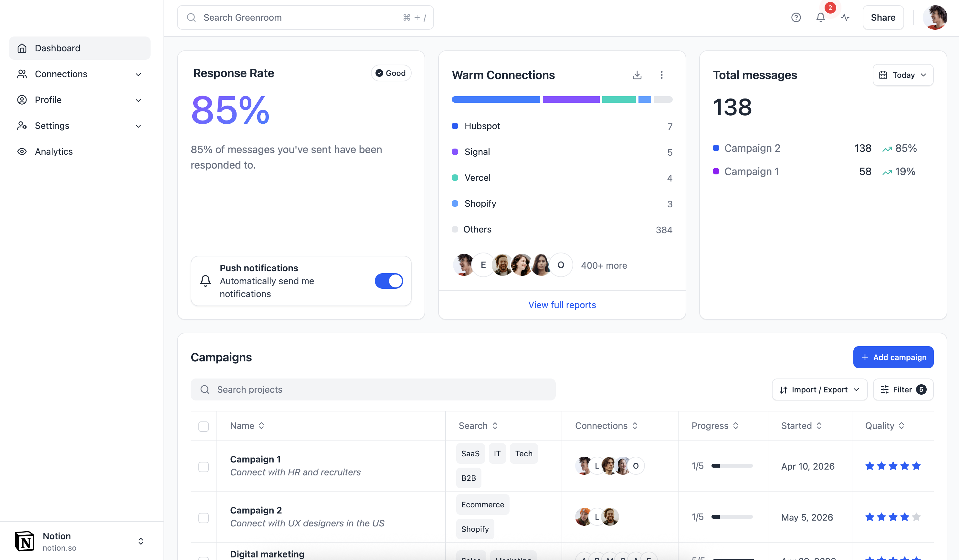Image resolution: width=959 pixels, height=560 pixels.
Task: Click the activity pulse icon near Share
Action: pos(845,17)
